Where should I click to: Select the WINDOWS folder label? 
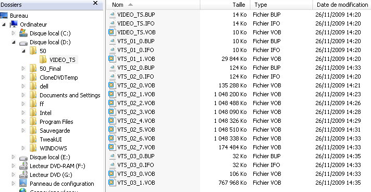coord(53,148)
